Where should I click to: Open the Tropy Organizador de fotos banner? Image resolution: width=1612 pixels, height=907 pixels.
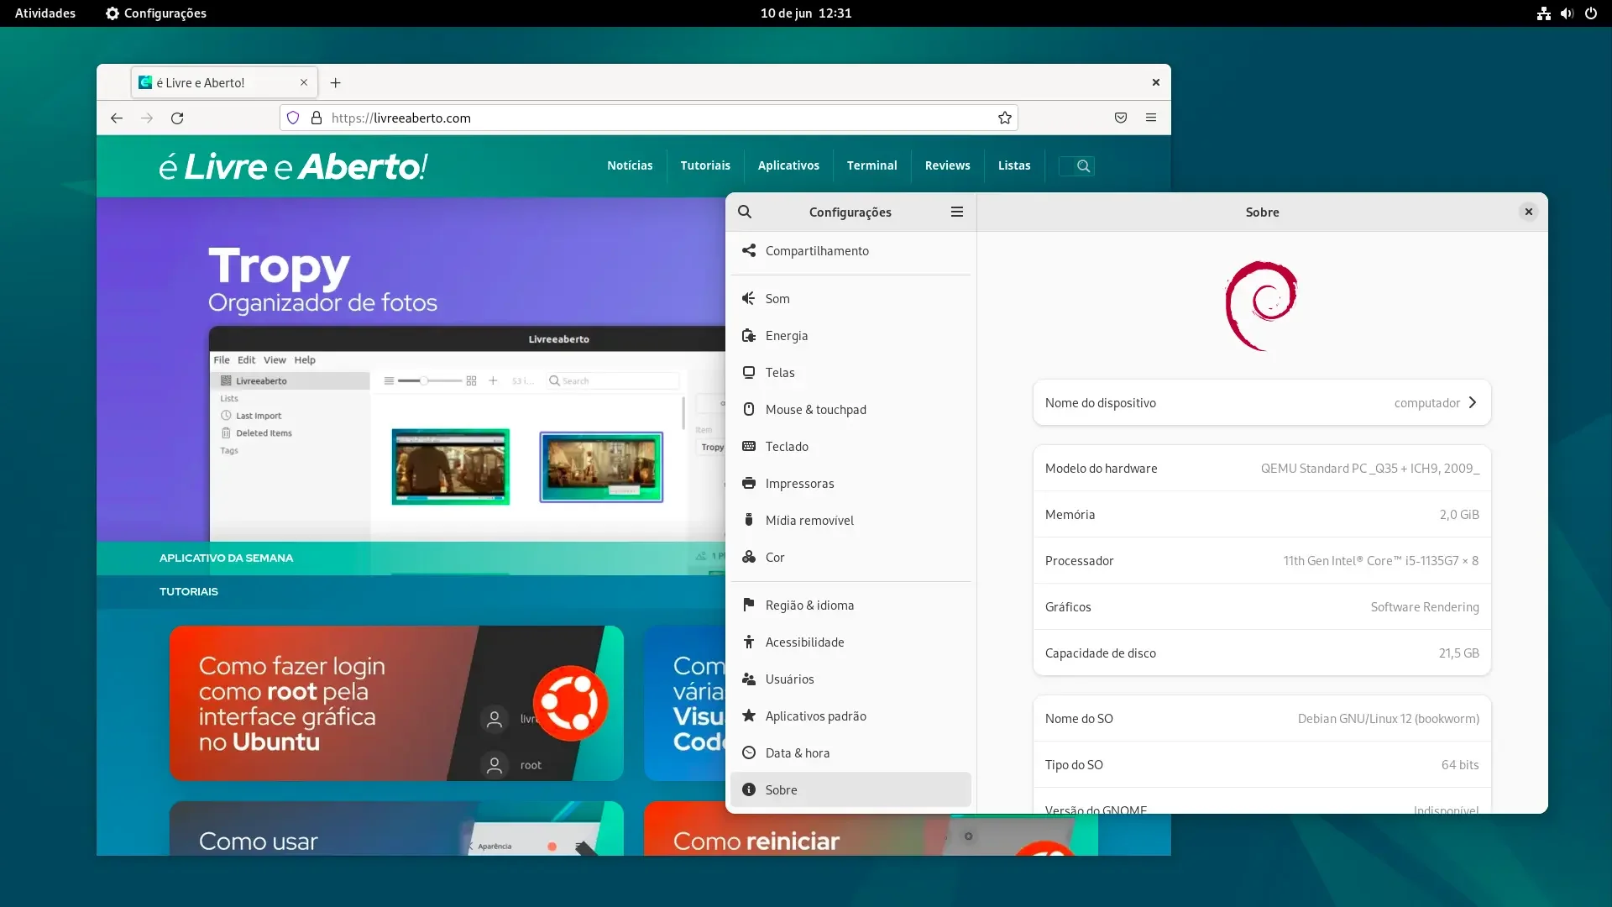[x=411, y=370]
